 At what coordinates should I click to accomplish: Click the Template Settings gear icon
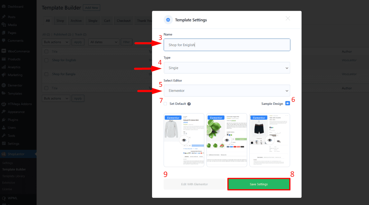coord(168,20)
